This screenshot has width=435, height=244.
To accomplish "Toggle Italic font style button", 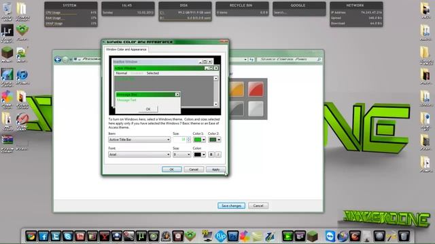I will [218, 155].
